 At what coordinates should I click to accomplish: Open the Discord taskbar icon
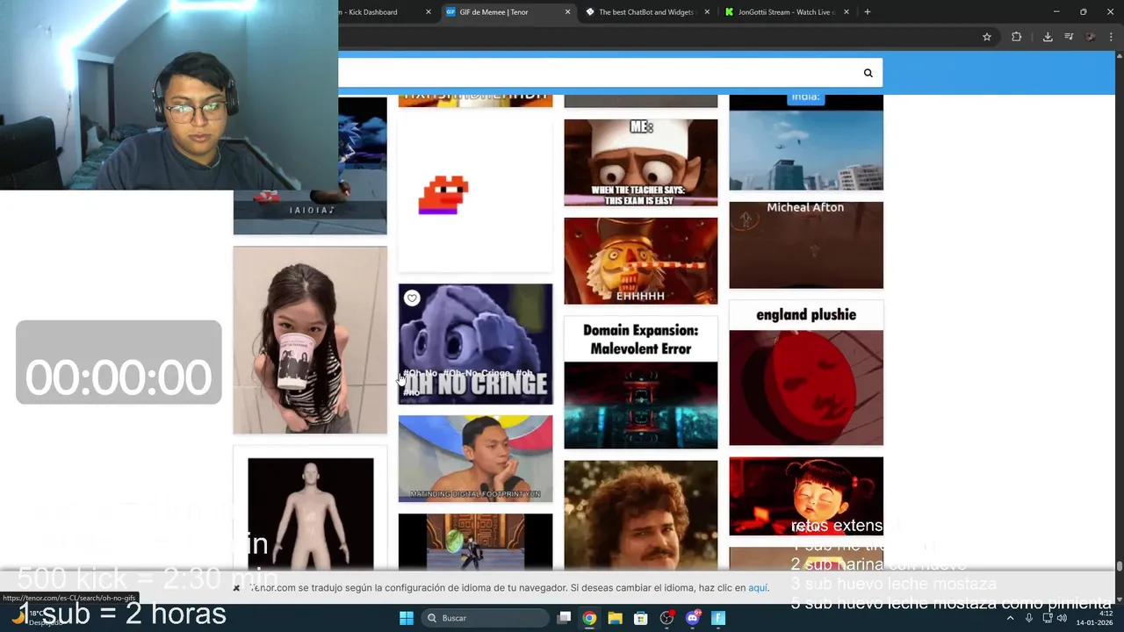[x=693, y=618]
